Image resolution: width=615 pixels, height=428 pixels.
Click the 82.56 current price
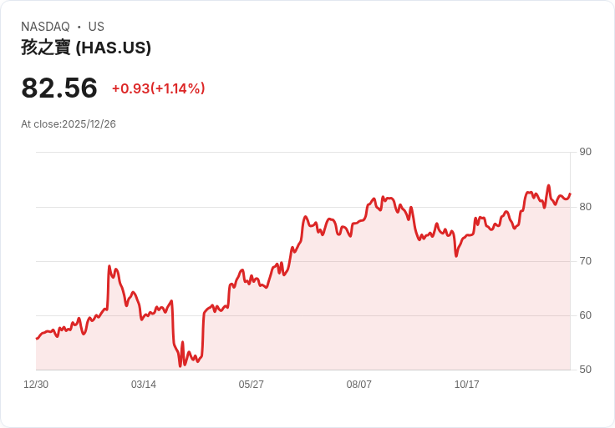pyautogui.click(x=59, y=88)
